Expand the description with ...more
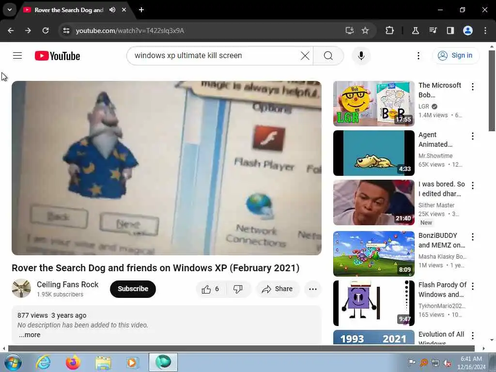Viewport: 496px width, 372px height. coord(30,335)
